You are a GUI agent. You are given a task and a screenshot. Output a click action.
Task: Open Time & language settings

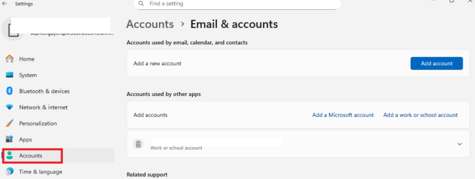[58, 172]
